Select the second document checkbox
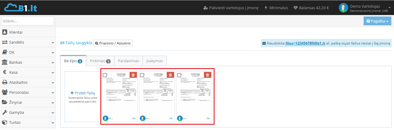The height and width of the screenshot is (130, 394). pyautogui.click(x=142, y=75)
